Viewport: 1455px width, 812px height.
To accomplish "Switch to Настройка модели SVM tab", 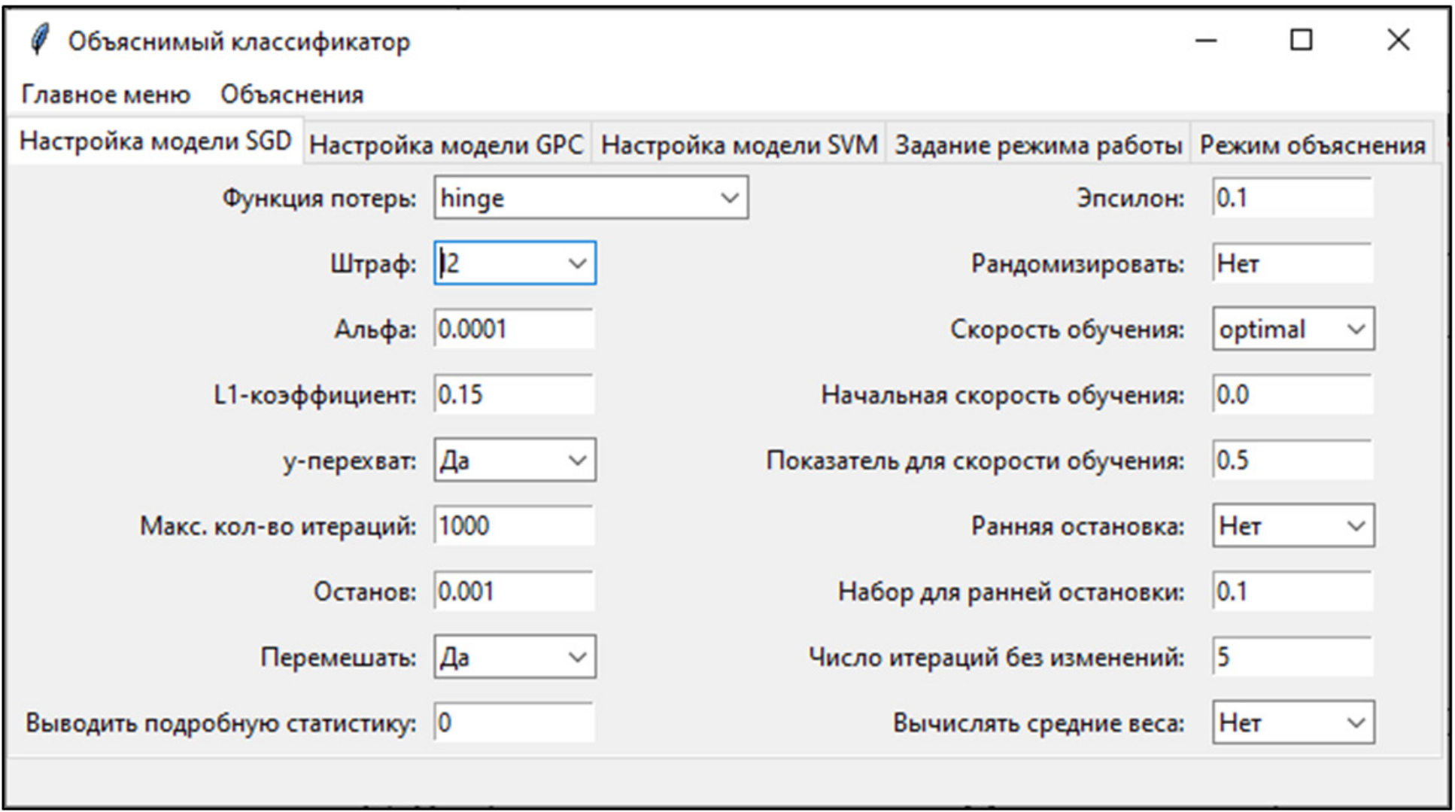I will 739,144.
